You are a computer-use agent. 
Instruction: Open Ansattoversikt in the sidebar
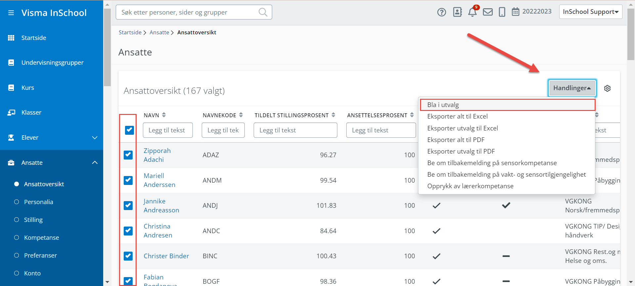click(44, 184)
